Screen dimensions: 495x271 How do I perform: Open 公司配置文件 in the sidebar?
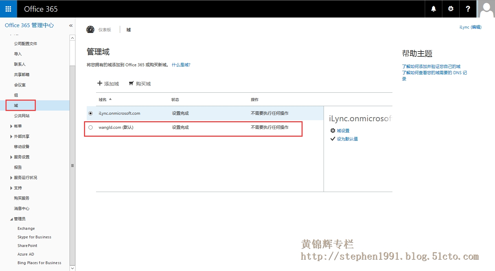(25, 44)
